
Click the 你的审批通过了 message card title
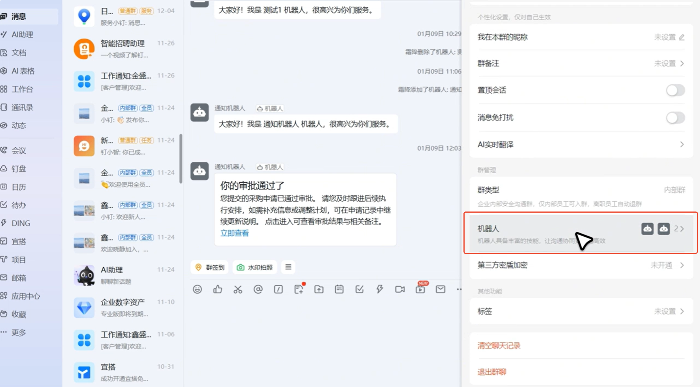point(252,186)
